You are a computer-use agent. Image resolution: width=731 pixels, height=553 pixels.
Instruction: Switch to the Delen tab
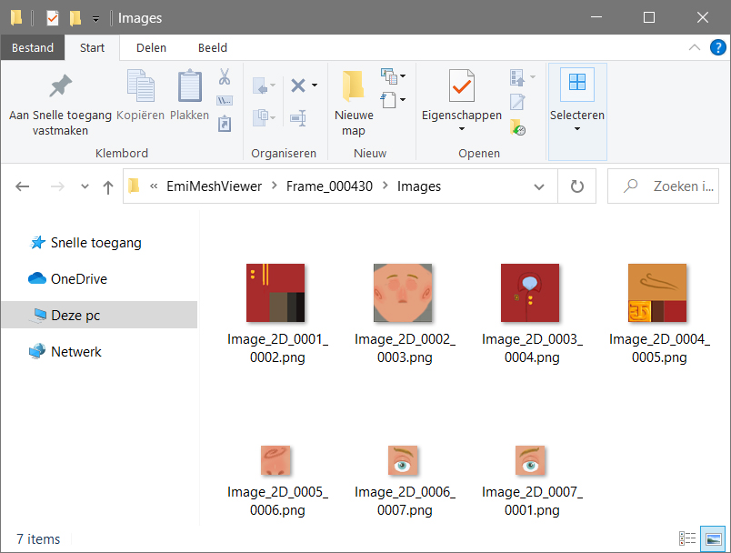tap(151, 47)
